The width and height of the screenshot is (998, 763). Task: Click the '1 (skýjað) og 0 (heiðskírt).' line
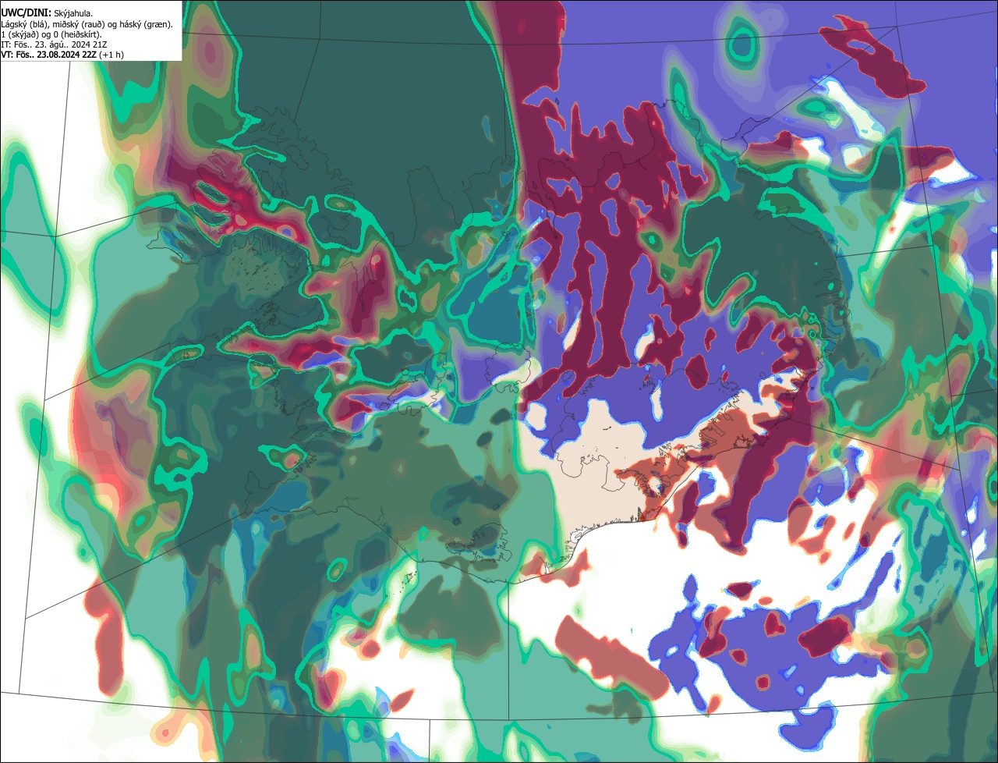point(51,34)
